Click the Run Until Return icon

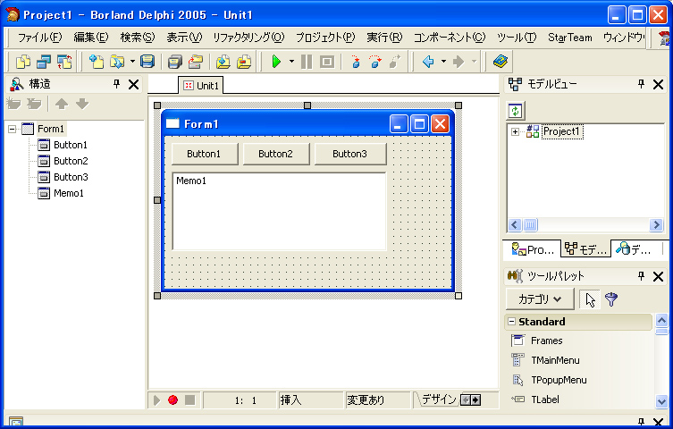click(x=395, y=62)
